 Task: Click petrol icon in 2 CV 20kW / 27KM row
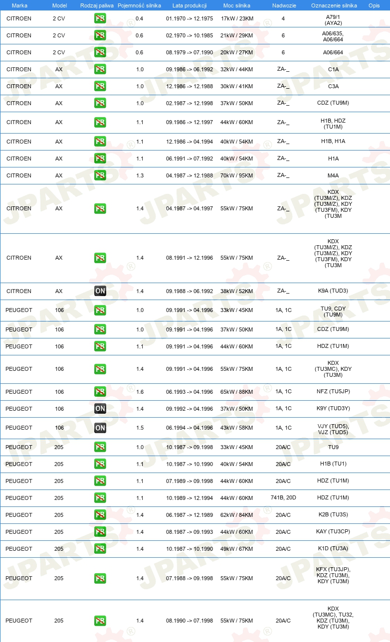coord(100,52)
